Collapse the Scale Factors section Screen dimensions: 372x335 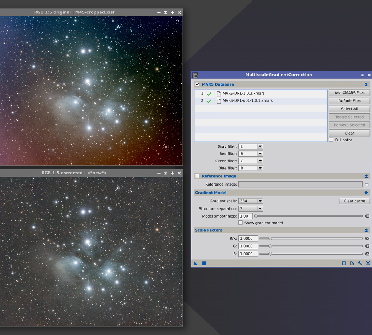(x=366, y=230)
